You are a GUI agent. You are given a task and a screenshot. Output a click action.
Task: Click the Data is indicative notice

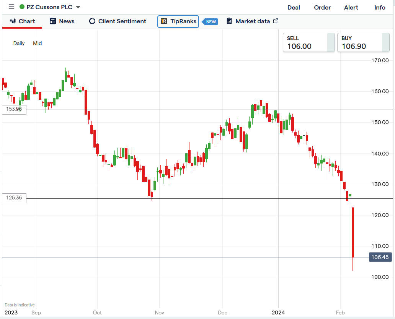20,305
